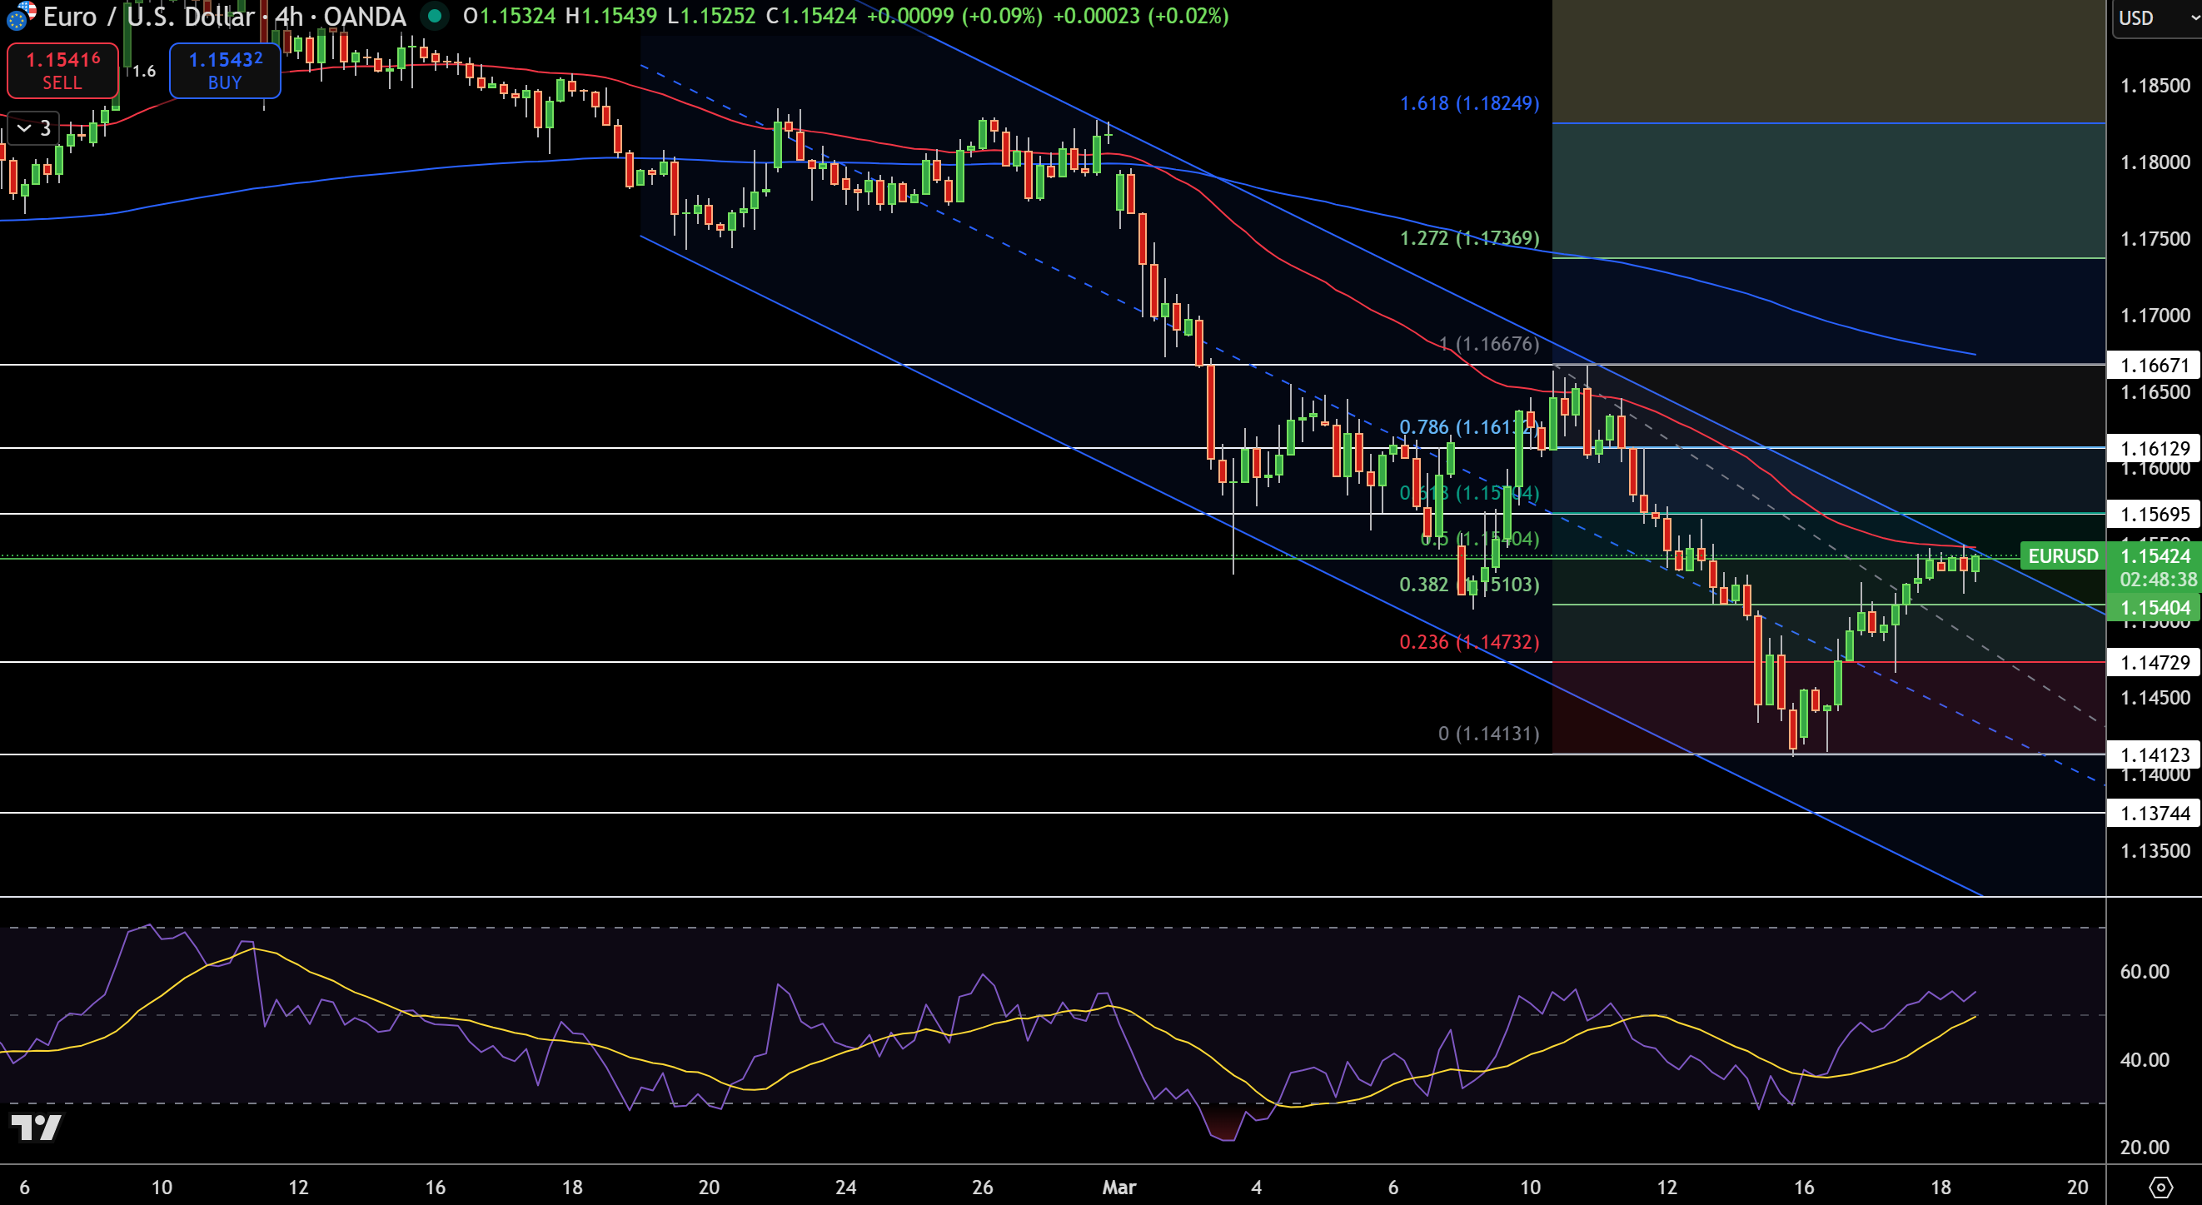
Task: Click the blue BUY 1.15432 button
Action: click(x=225, y=71)
